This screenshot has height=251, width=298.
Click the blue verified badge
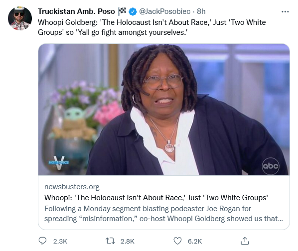tap(133, 11)
